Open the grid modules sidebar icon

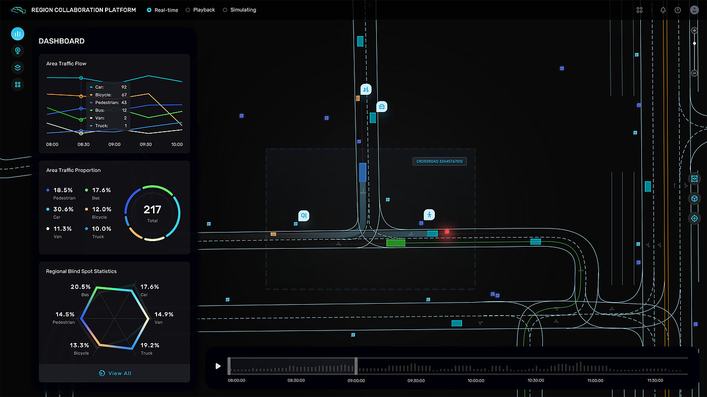pos(18,85)
